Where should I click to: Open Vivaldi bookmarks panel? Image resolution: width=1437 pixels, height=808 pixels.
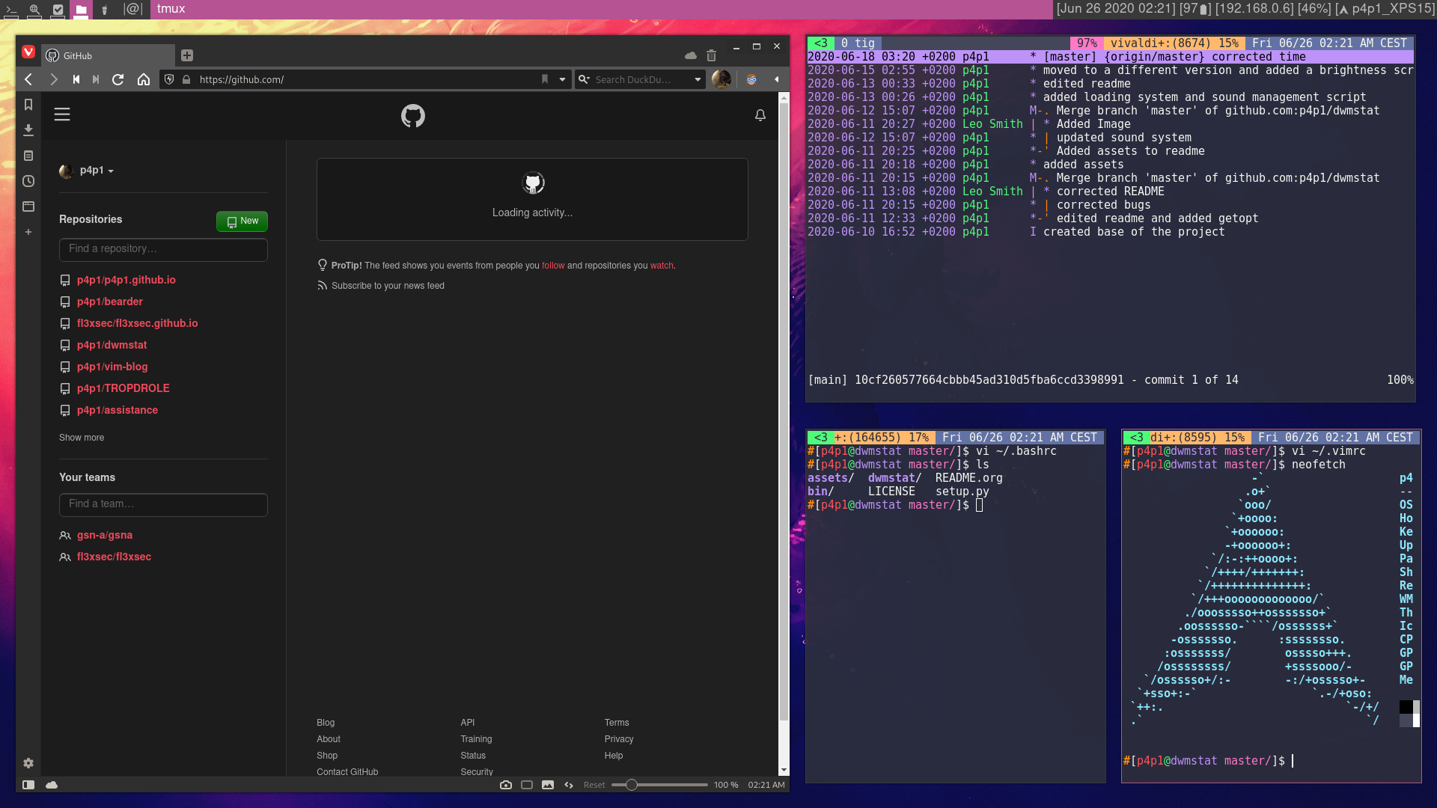28,105
